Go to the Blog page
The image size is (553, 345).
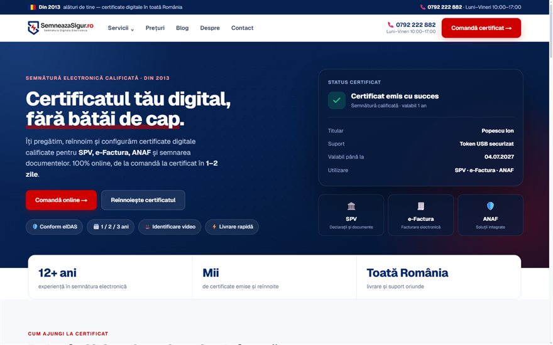tap(182, 28)
